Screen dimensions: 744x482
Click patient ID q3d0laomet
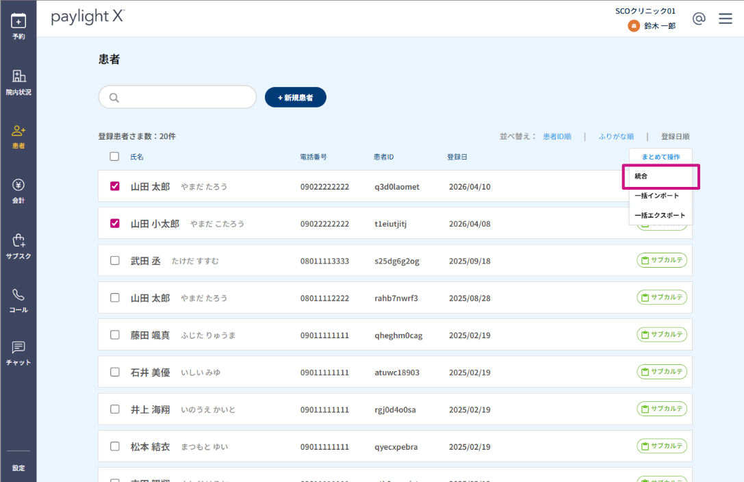[x=397, y=187]
